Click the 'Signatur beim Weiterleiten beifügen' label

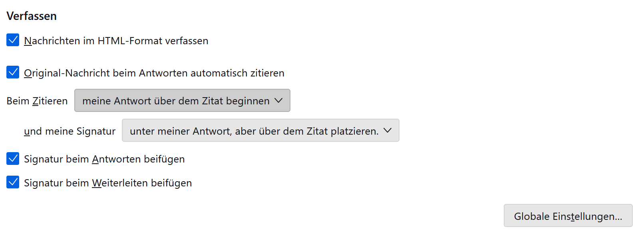(x=108, y=183)
